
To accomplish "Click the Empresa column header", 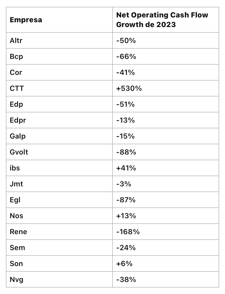I will tap(26, 20).
